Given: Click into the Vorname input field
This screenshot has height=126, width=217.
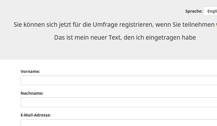Looking at the screenshot, I should [119, 80].
